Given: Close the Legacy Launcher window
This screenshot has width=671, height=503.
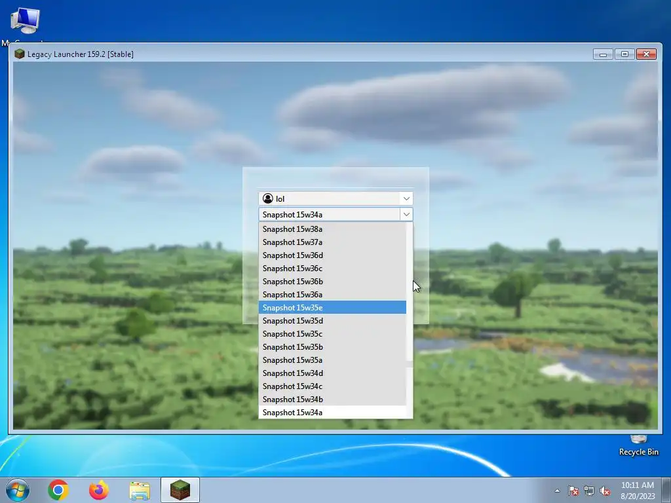Looking at the screenshot, I should [647, 54].
